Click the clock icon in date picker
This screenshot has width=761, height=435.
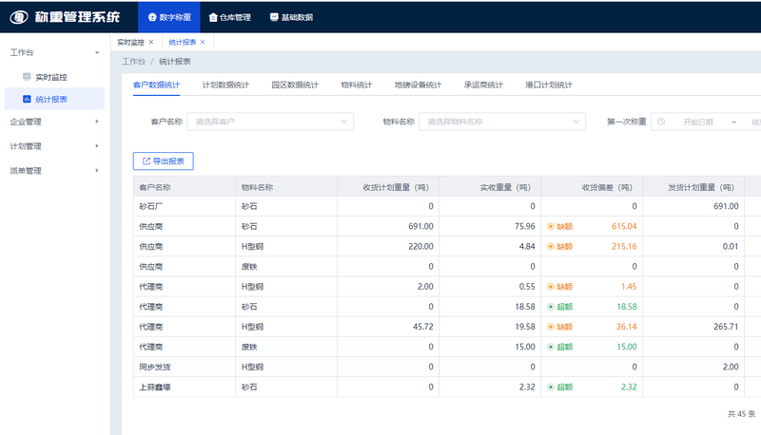(x=661, y=123)
